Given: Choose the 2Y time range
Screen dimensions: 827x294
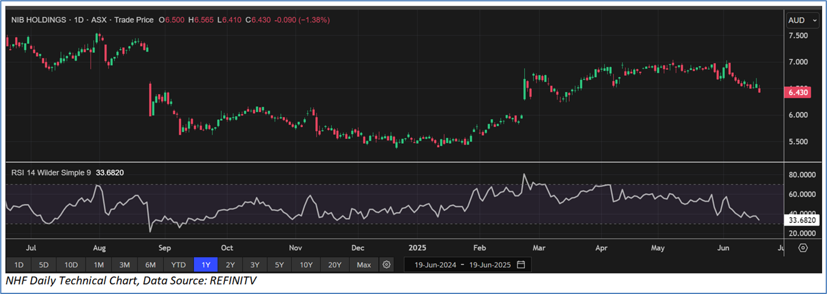Looking at the screenshot, I should [x=230, y=265].
